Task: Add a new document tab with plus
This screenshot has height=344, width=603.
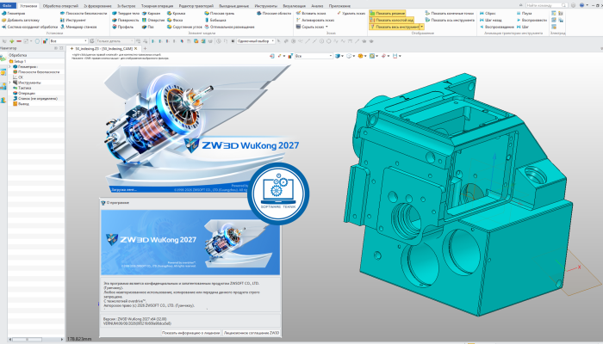Action: tap(145, 49)
